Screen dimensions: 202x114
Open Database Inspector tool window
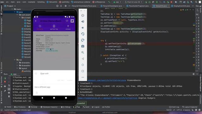coord(49,107)
